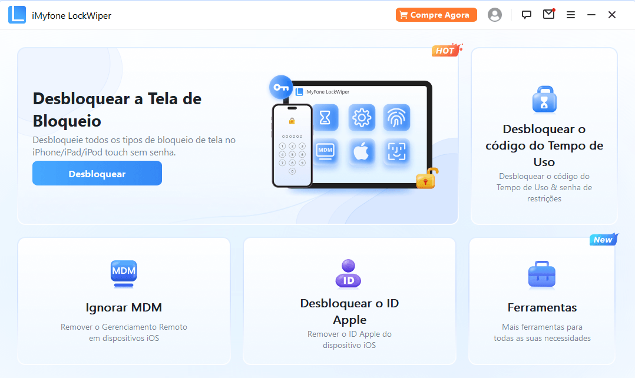Click the Desbloquear a Tela de Bloqueio heading
The image size is (635, 378).
117,110
